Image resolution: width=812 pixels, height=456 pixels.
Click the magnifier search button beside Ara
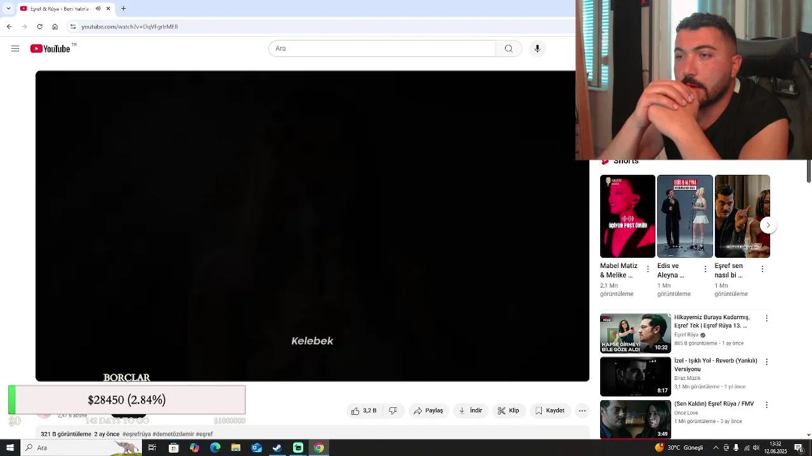[x=509, y=49]
